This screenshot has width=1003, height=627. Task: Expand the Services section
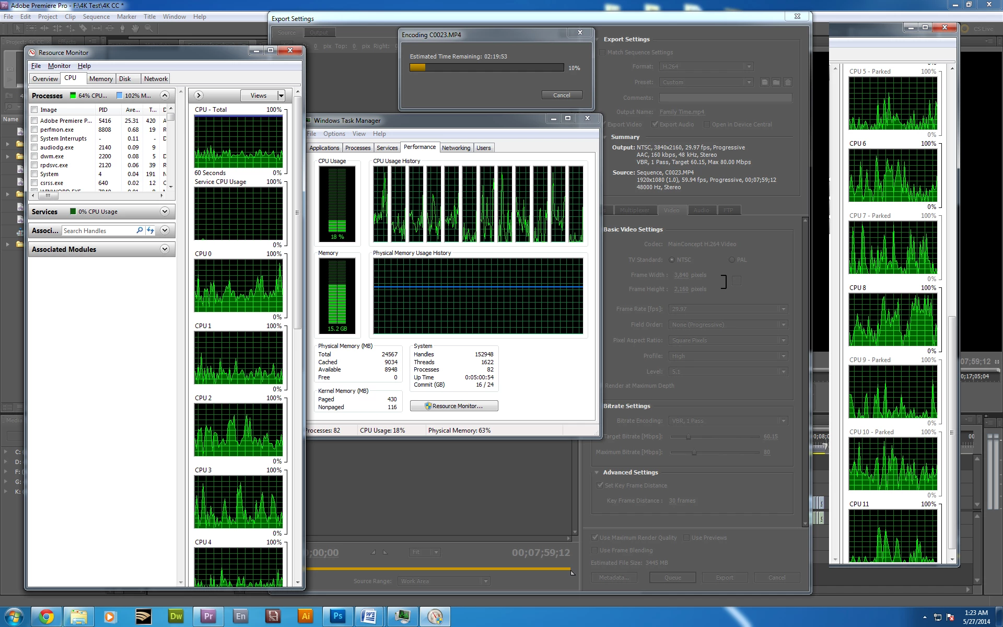pos(165,212)
